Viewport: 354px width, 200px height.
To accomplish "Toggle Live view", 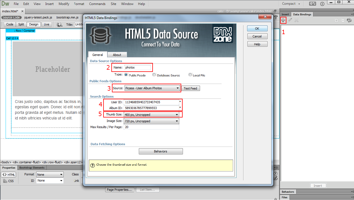I will pyautogui.click(x=47, y=25).
